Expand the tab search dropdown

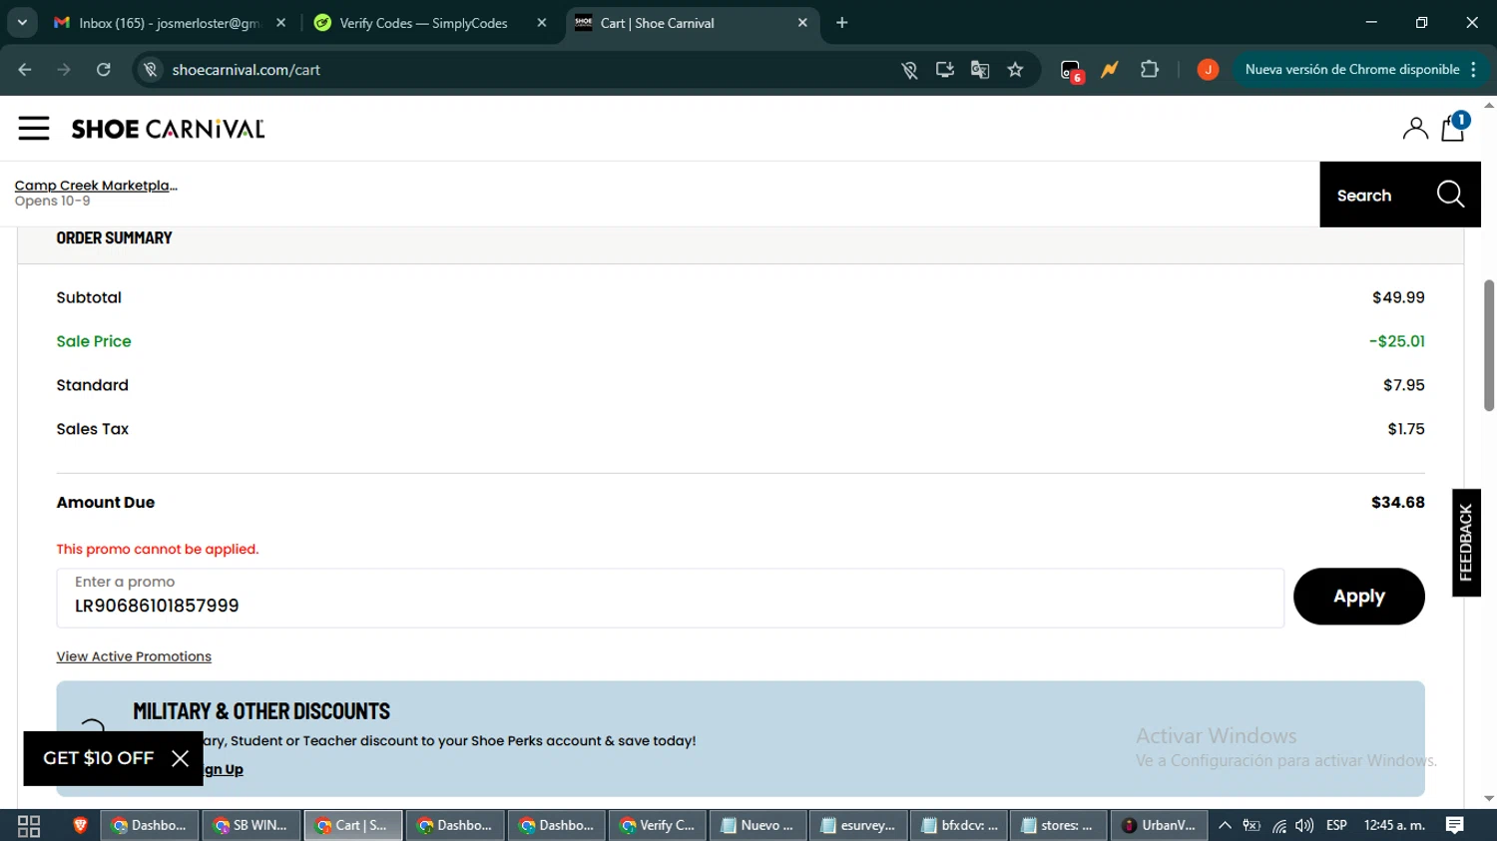22,23
